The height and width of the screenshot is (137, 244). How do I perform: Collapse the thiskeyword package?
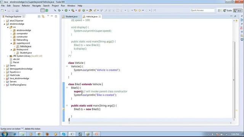pyautogui.click(x=11, y=49)
